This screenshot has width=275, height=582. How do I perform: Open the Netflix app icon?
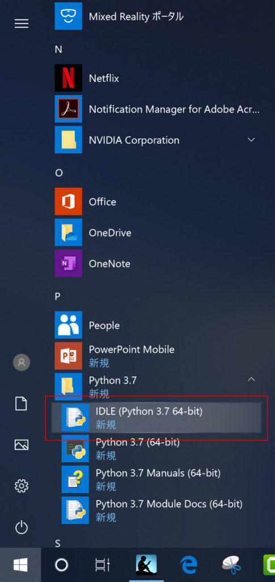(68, 78)
